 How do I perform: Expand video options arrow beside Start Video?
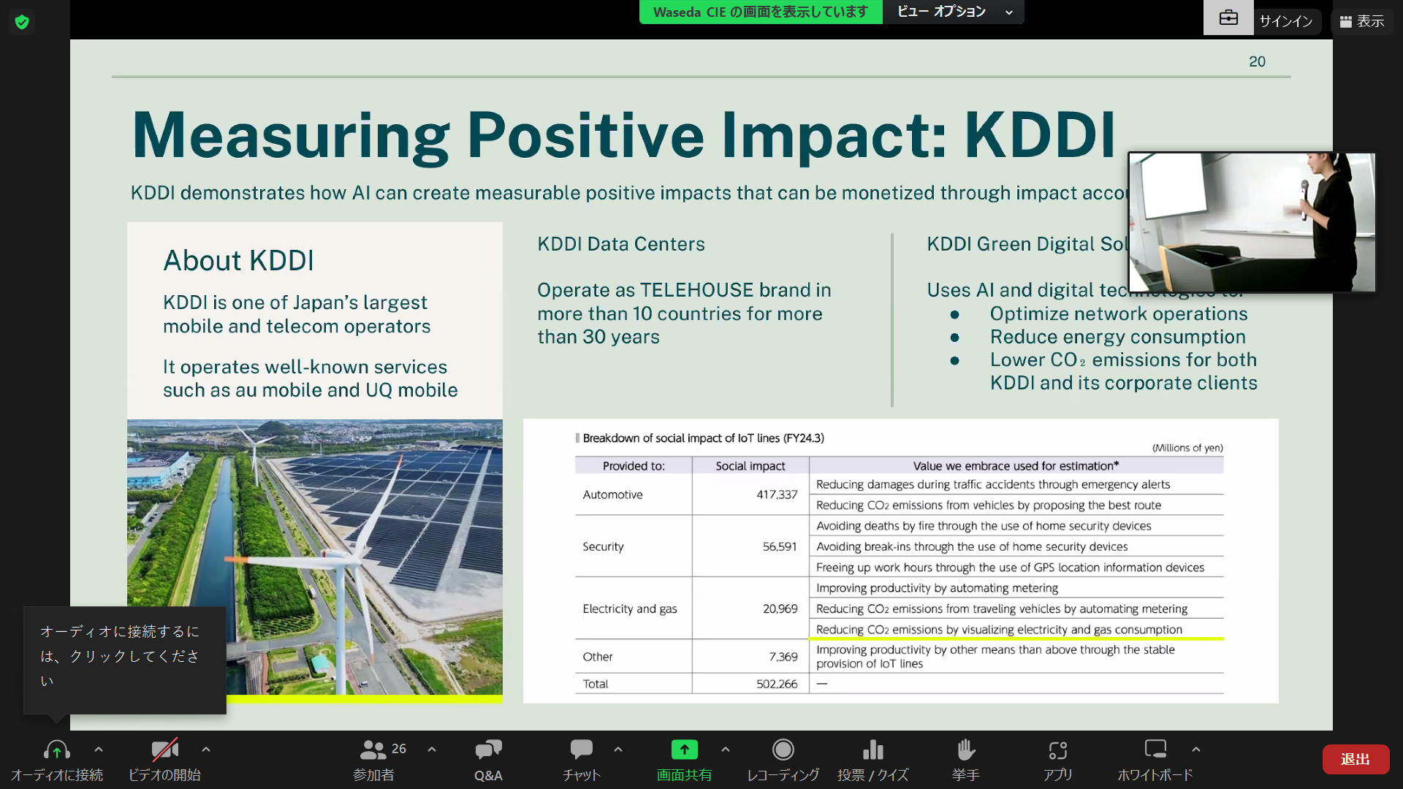[x=206, y=750]
